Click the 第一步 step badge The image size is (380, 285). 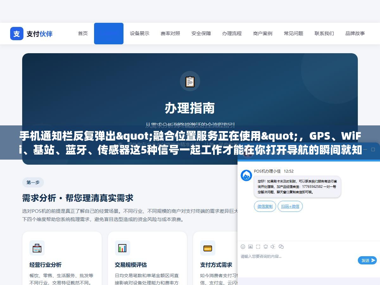[x=33, y=182]
